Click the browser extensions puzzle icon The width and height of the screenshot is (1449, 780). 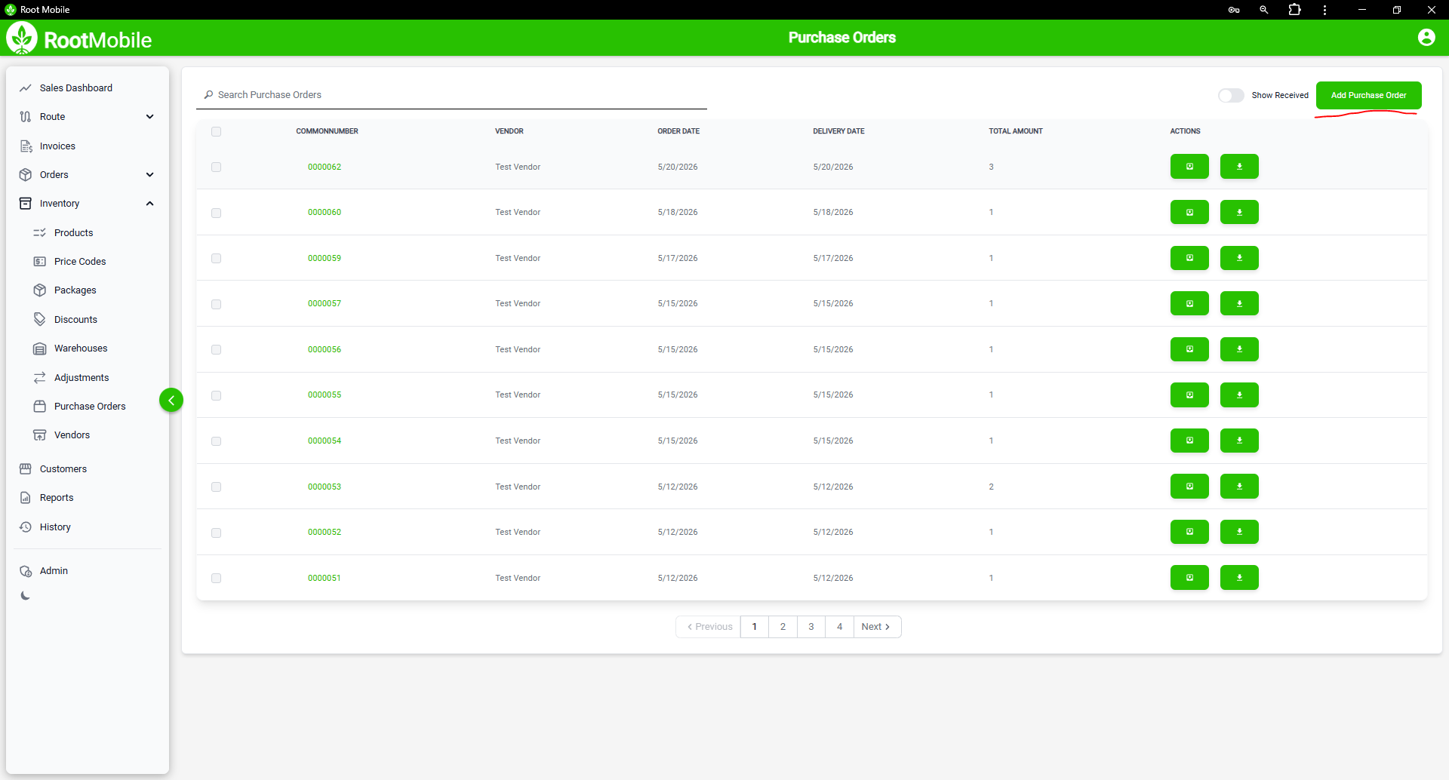[1294, 10]
